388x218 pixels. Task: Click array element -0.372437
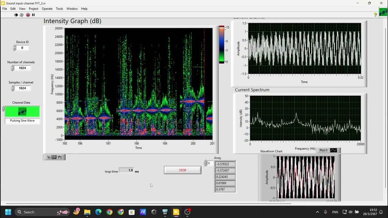coord(225,170)
